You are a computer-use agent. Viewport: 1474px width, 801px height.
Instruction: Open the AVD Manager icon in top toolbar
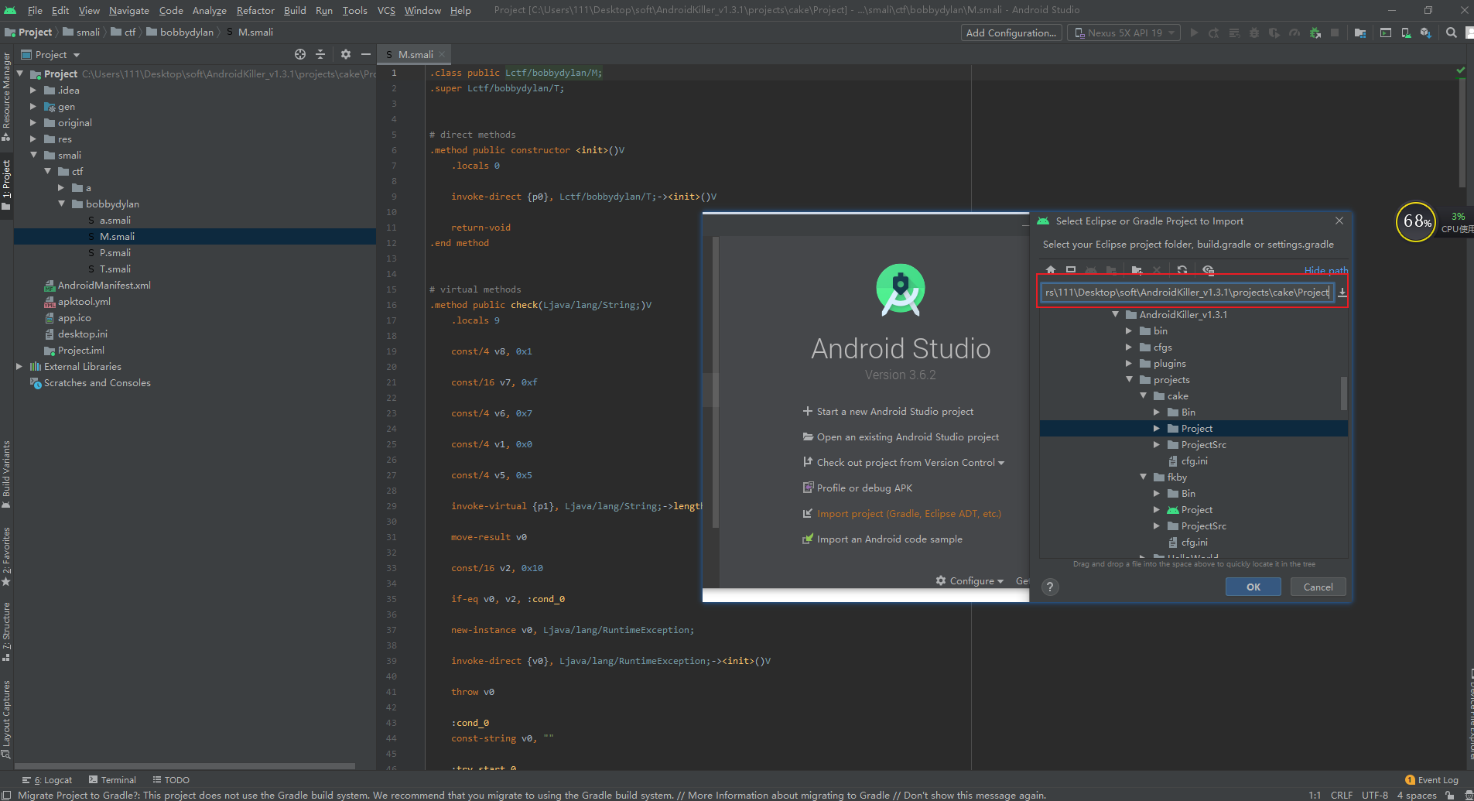click(x=1406, y=33)
